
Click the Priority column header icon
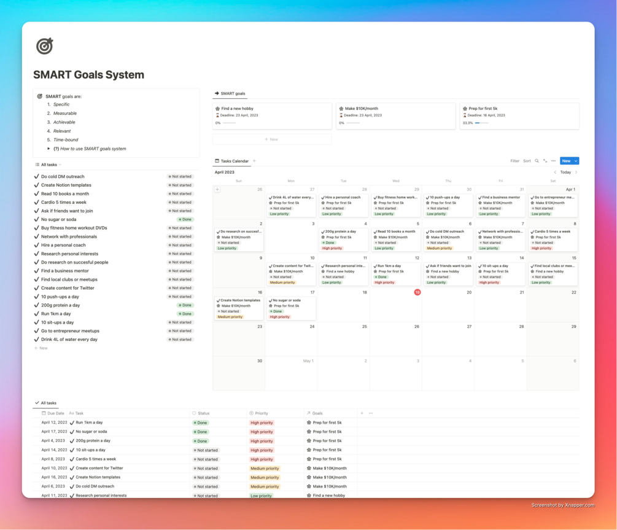(x=252, y=413)
